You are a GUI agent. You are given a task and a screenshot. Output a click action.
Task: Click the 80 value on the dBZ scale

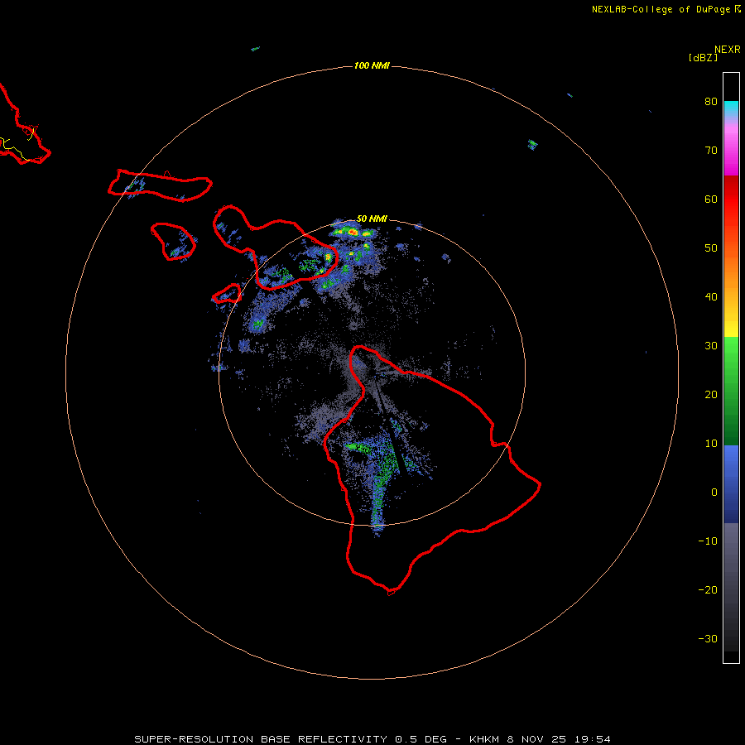(x=711, y=102)
